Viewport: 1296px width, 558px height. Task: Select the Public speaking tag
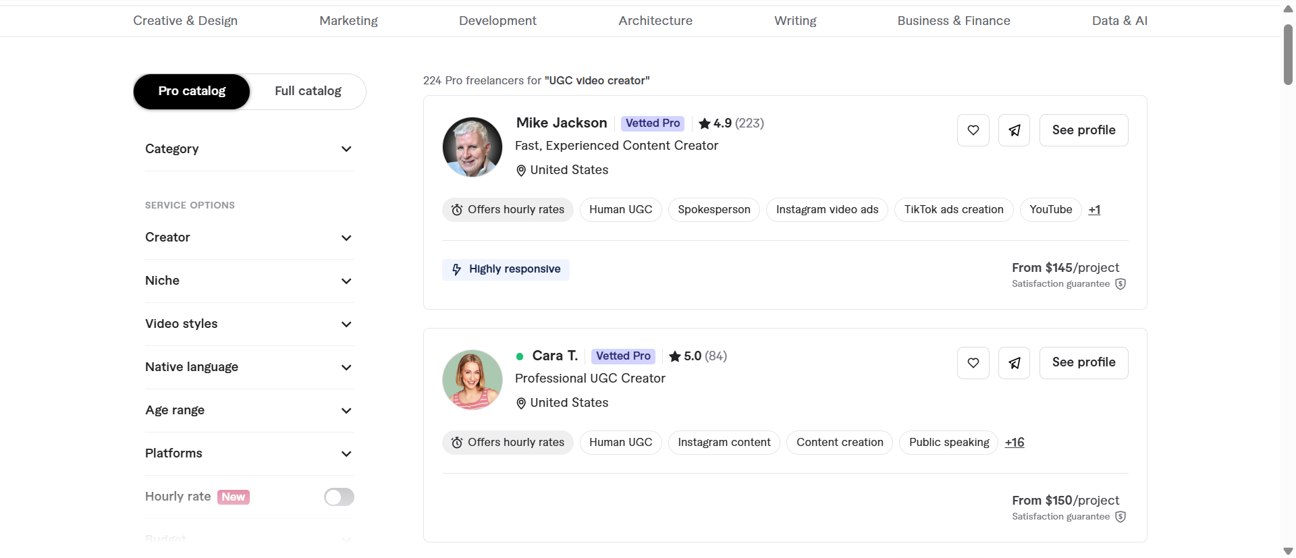(x=948, y=443)
